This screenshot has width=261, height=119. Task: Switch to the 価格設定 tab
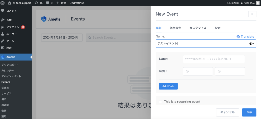[175, 28]
